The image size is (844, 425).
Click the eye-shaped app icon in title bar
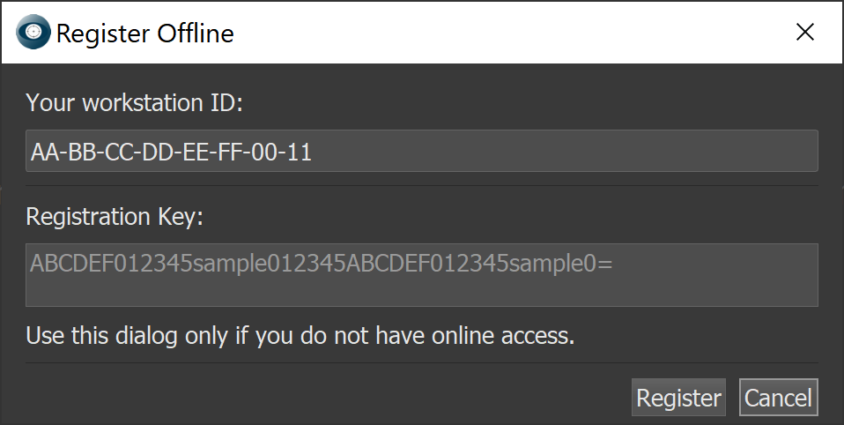tap(33, 33)
